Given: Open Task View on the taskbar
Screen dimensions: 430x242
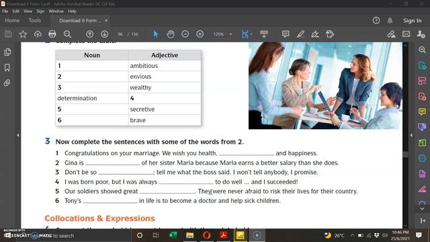Looking at the screenshot, I should (x=156, y=235).
